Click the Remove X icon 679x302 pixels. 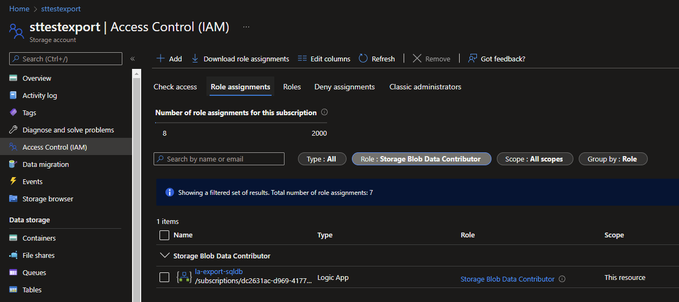417,58
